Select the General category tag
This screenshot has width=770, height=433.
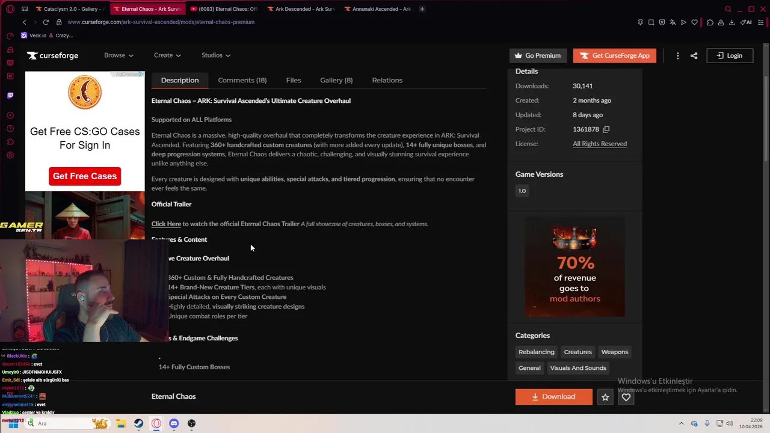click(530, 368)
